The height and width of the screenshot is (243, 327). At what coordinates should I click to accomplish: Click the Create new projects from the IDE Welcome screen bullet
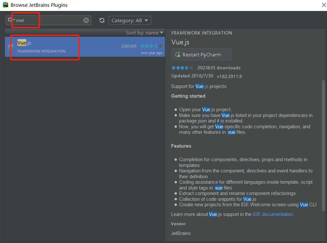(248, 205)
